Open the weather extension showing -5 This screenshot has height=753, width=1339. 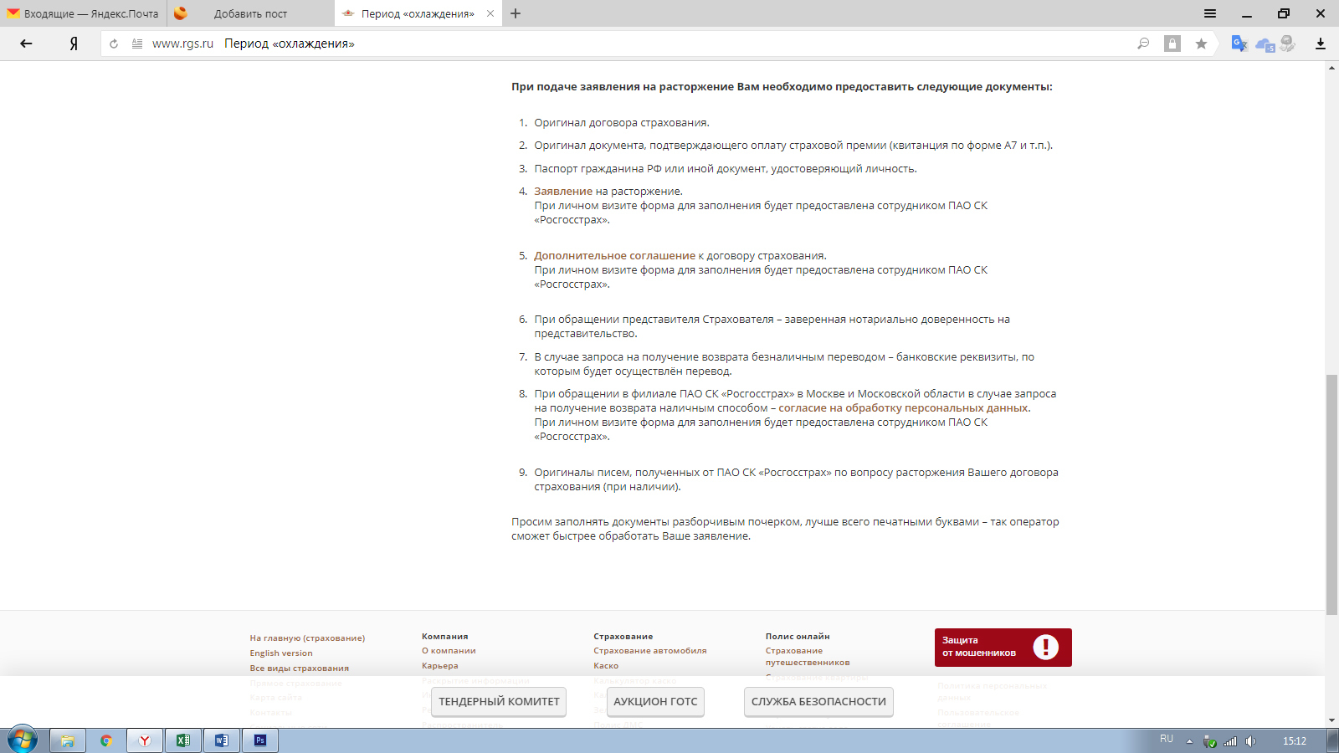pos(1265,44)
